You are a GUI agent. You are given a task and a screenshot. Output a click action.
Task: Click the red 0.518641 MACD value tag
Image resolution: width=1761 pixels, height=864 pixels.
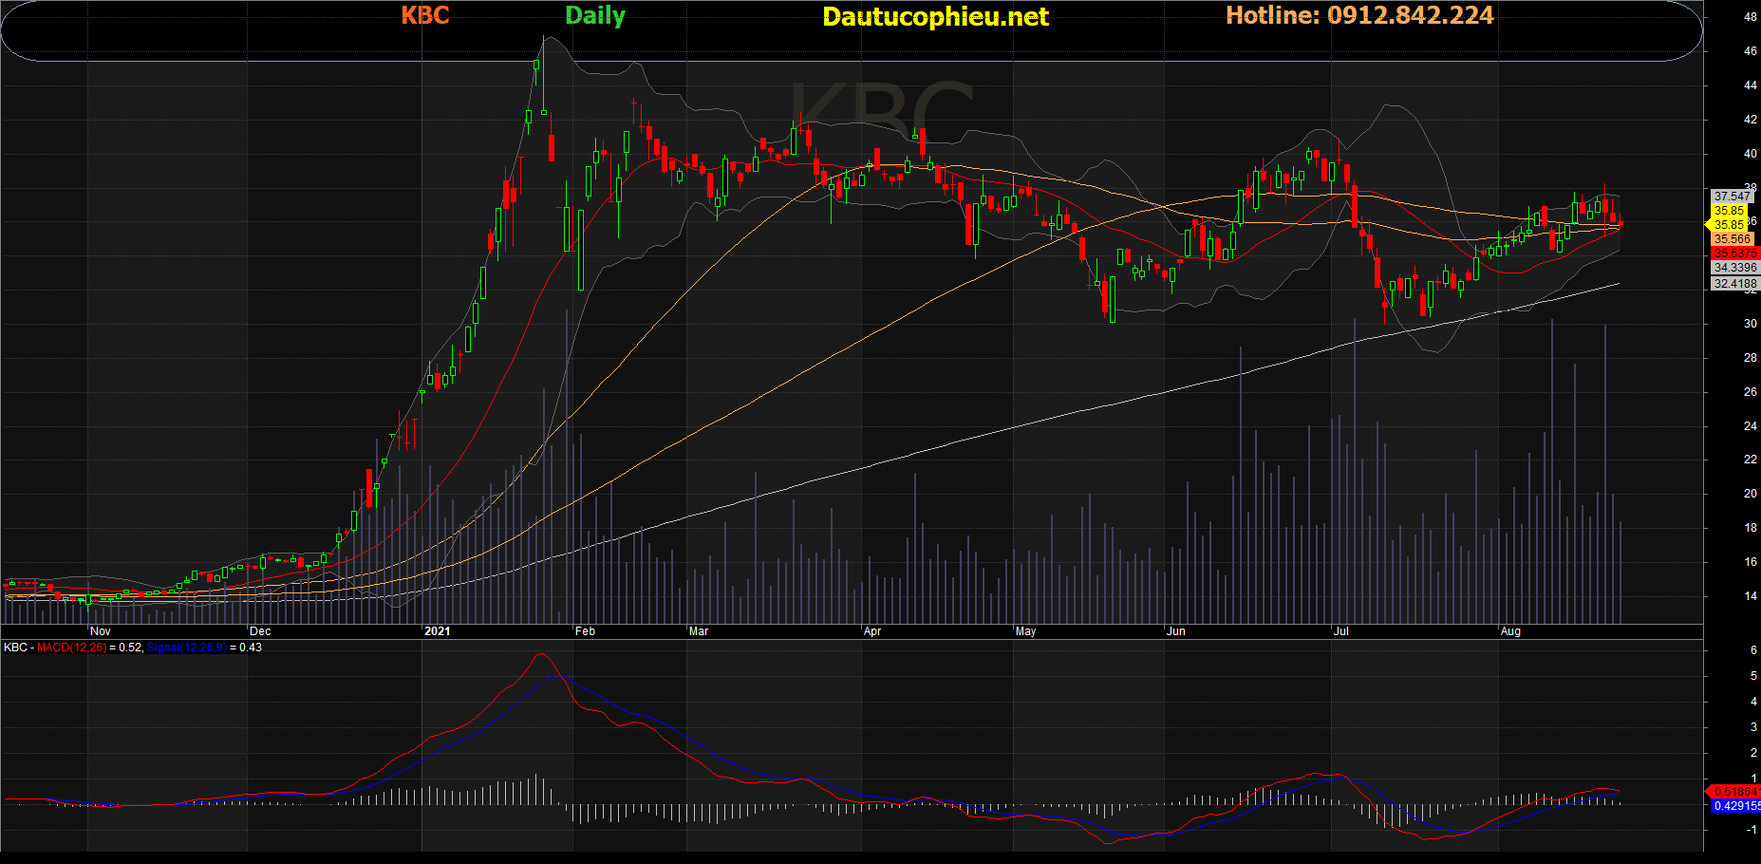tap(1734, 791)
